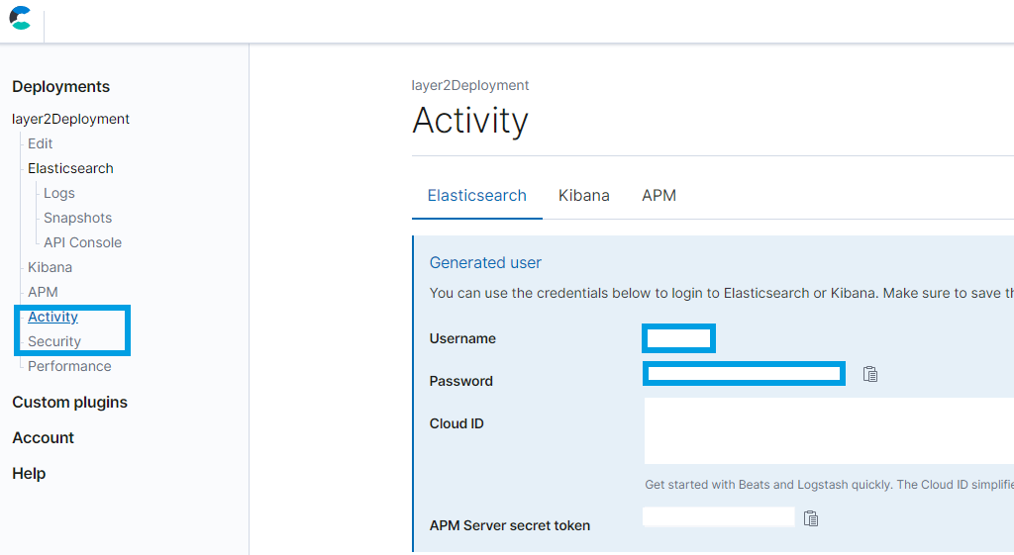Viewport: 1014px width, 555px height.
Task: Click the Activity sidebar link
Action: [x=52, y=317]
